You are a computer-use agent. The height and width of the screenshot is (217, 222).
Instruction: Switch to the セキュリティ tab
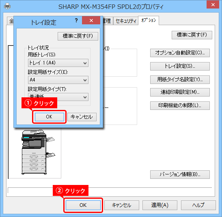(126, 21)
